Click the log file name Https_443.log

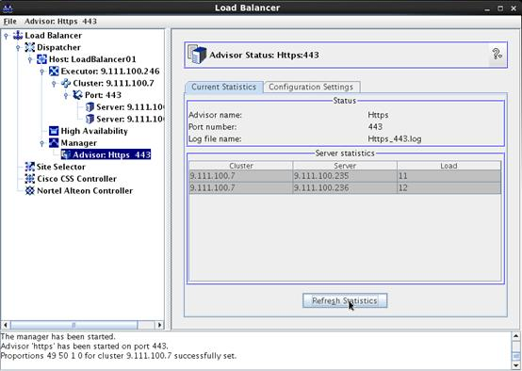click(395, 138)
